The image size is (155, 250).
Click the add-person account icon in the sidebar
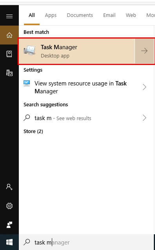9,187
